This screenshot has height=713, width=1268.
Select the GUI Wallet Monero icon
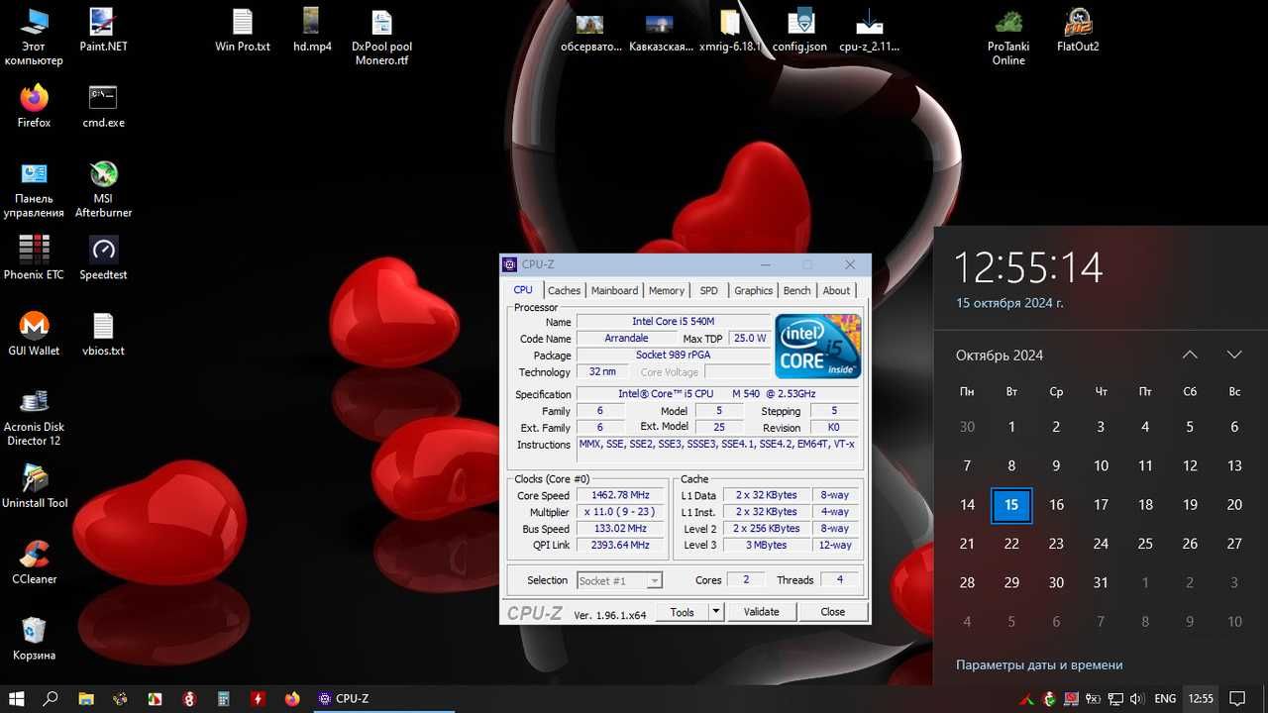[34, 334]
